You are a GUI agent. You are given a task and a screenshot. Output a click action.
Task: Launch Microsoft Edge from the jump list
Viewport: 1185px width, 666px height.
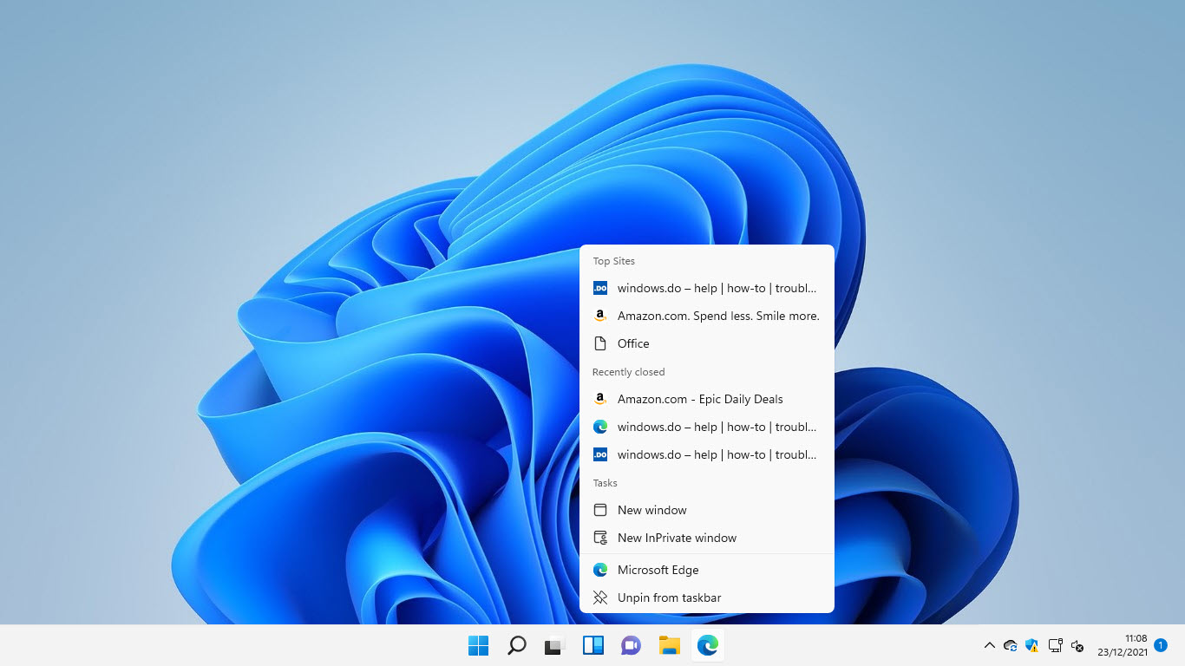point(658,570)
